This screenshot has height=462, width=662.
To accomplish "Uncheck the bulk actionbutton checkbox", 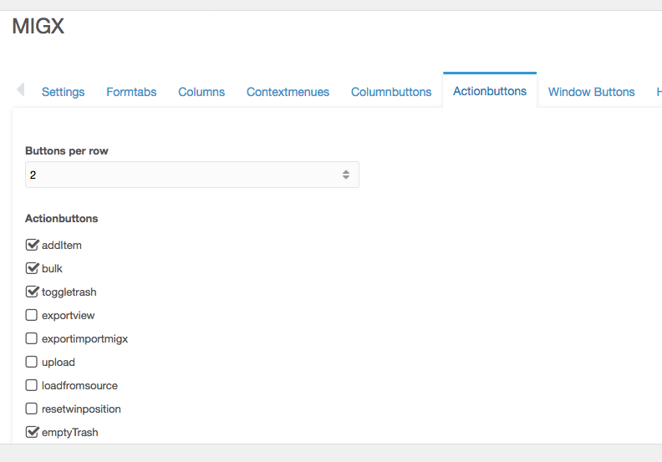I will click(32, 268).
